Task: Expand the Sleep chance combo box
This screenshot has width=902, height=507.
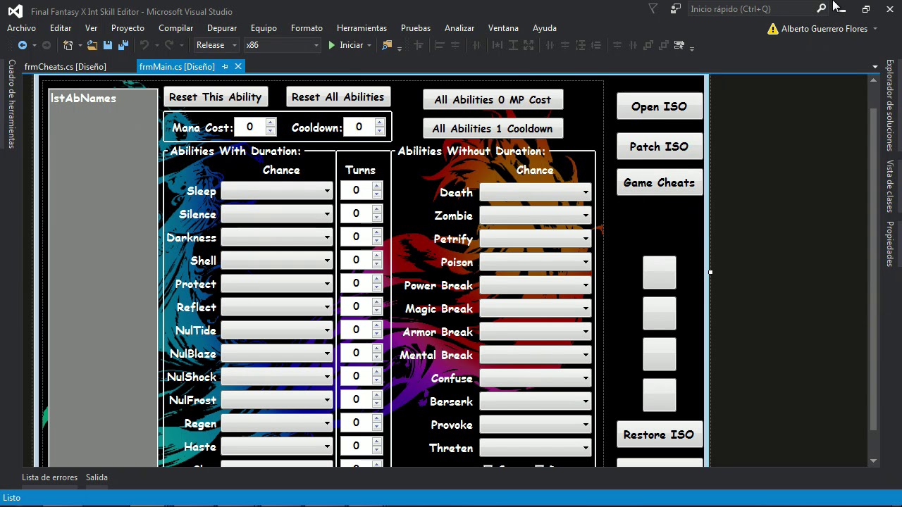Action: tap(326, 191)
